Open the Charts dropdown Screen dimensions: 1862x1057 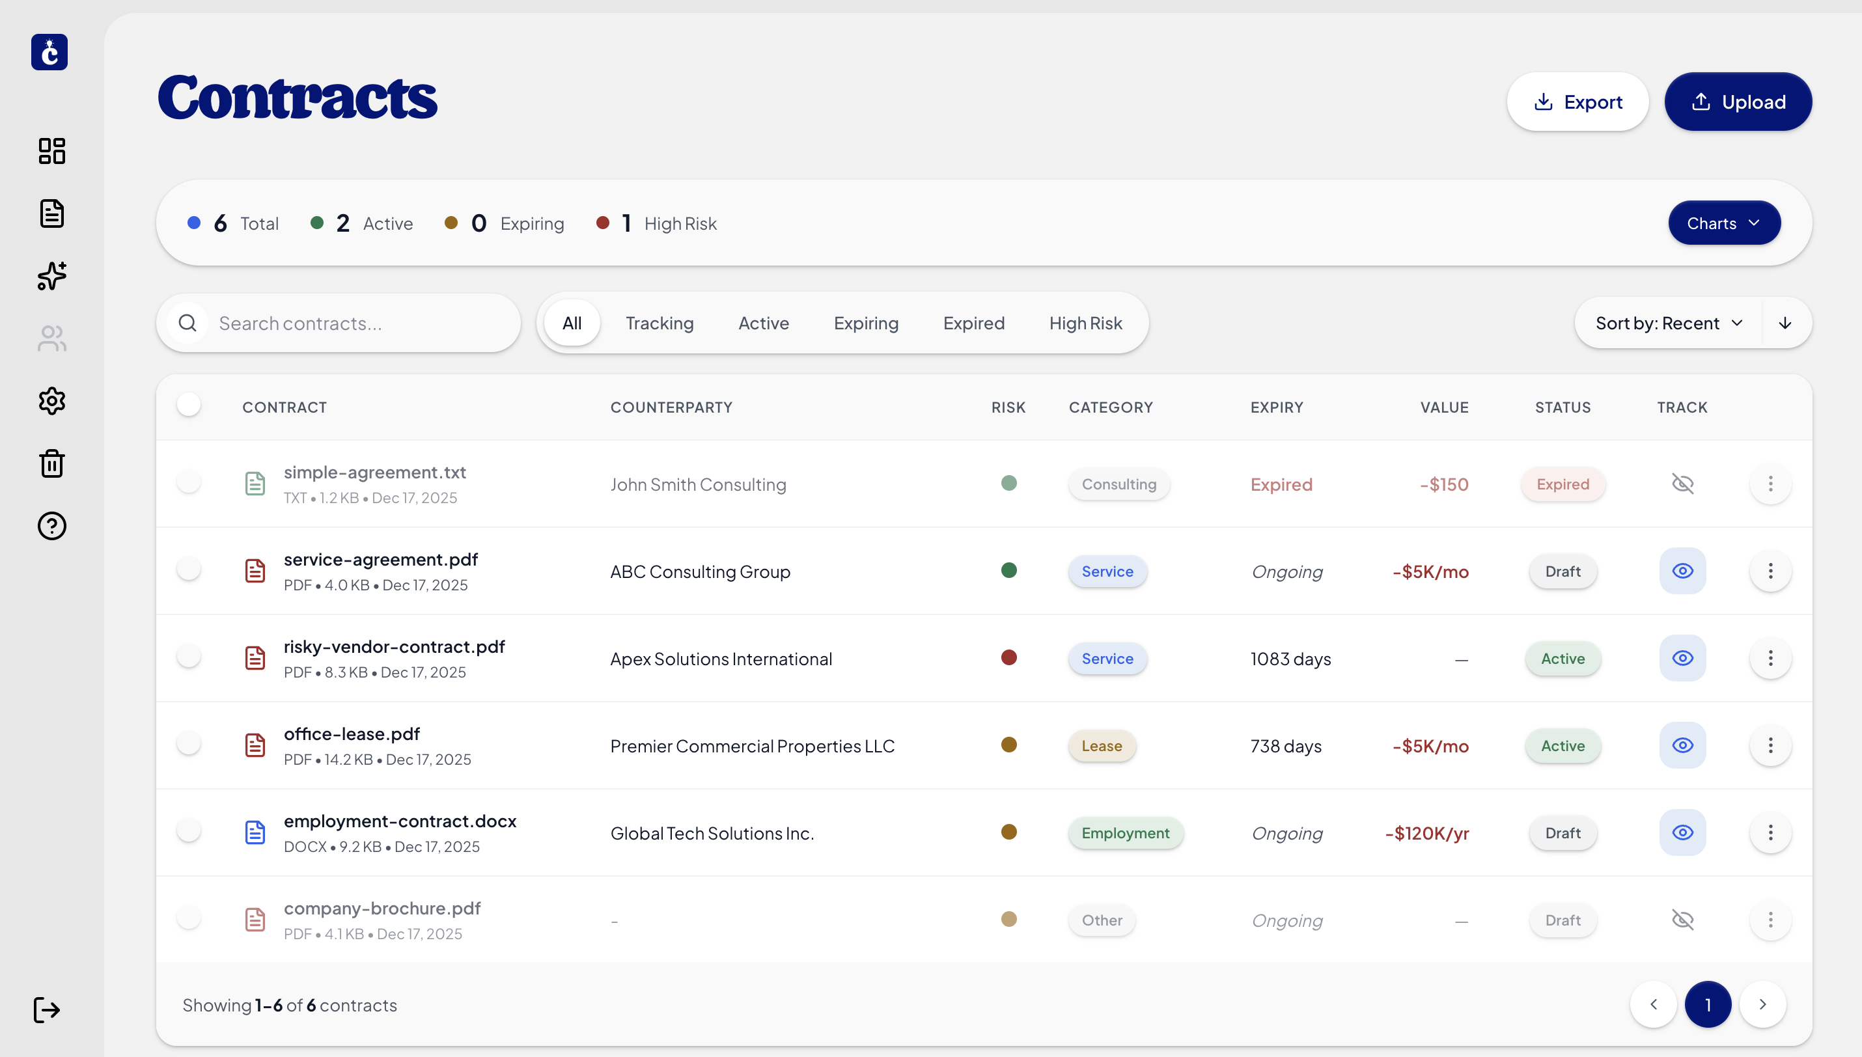coord(1724,223)
